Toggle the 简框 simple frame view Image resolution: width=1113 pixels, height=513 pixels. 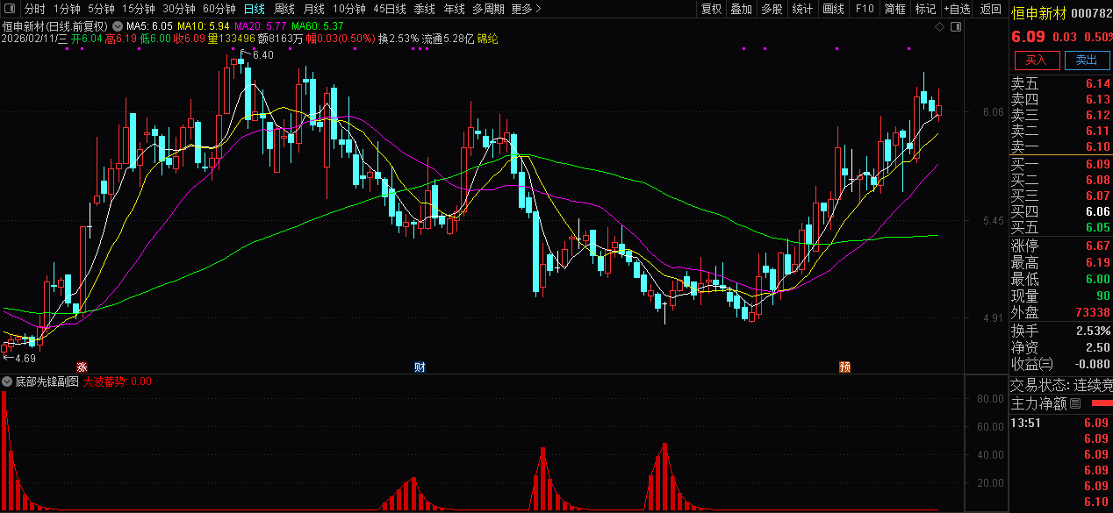coord(895,9)
